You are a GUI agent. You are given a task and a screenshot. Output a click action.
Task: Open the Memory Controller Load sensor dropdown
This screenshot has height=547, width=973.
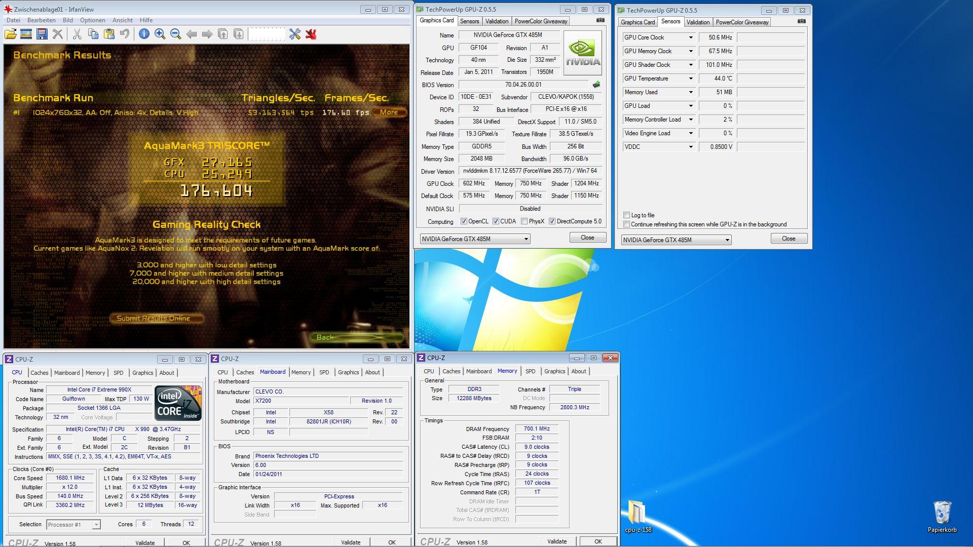pos(690,120)
